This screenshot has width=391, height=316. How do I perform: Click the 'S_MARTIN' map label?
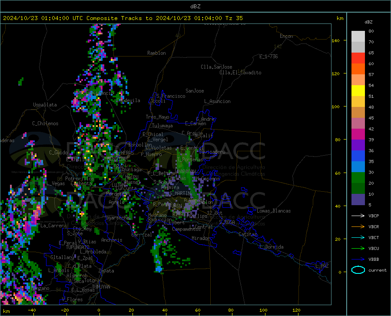(x=180, y=193)
